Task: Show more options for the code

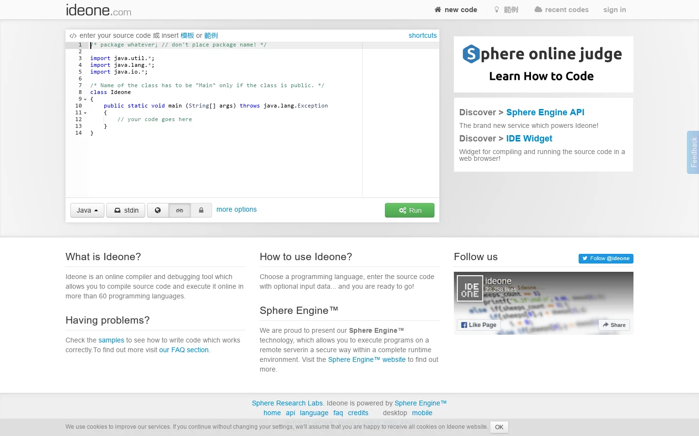Action: click(236, 209)
